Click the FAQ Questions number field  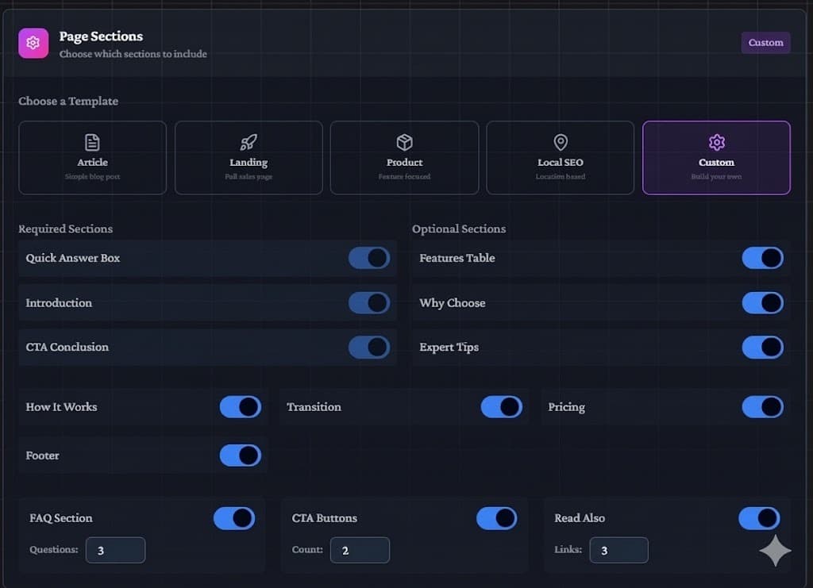(x=115, y=550)
